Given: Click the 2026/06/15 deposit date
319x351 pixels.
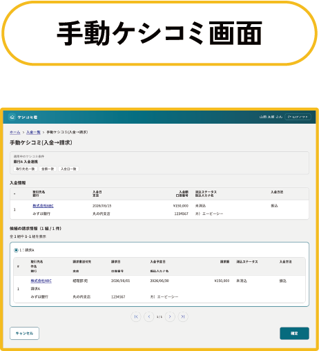Looking at the screenshot, I should [x=101, y=206].
